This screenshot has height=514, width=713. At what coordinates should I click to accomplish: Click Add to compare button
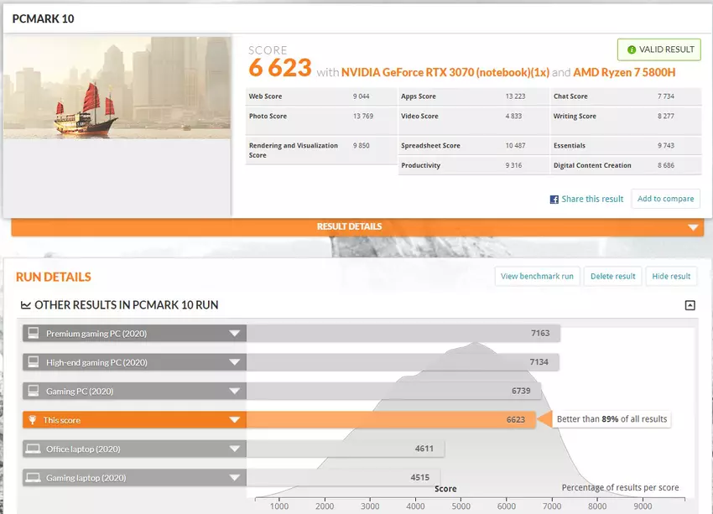click(665, 199)
